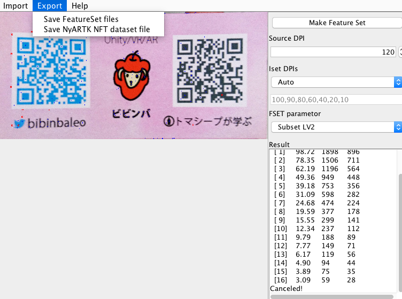
Task: Click the Source DPI label
Action: coord(287,38)
